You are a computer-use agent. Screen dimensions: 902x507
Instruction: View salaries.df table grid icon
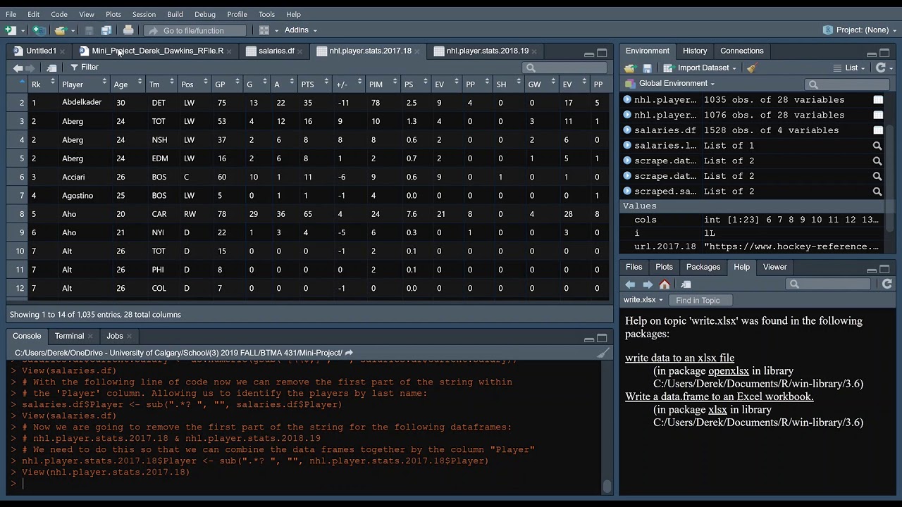[x=878, y=130]
